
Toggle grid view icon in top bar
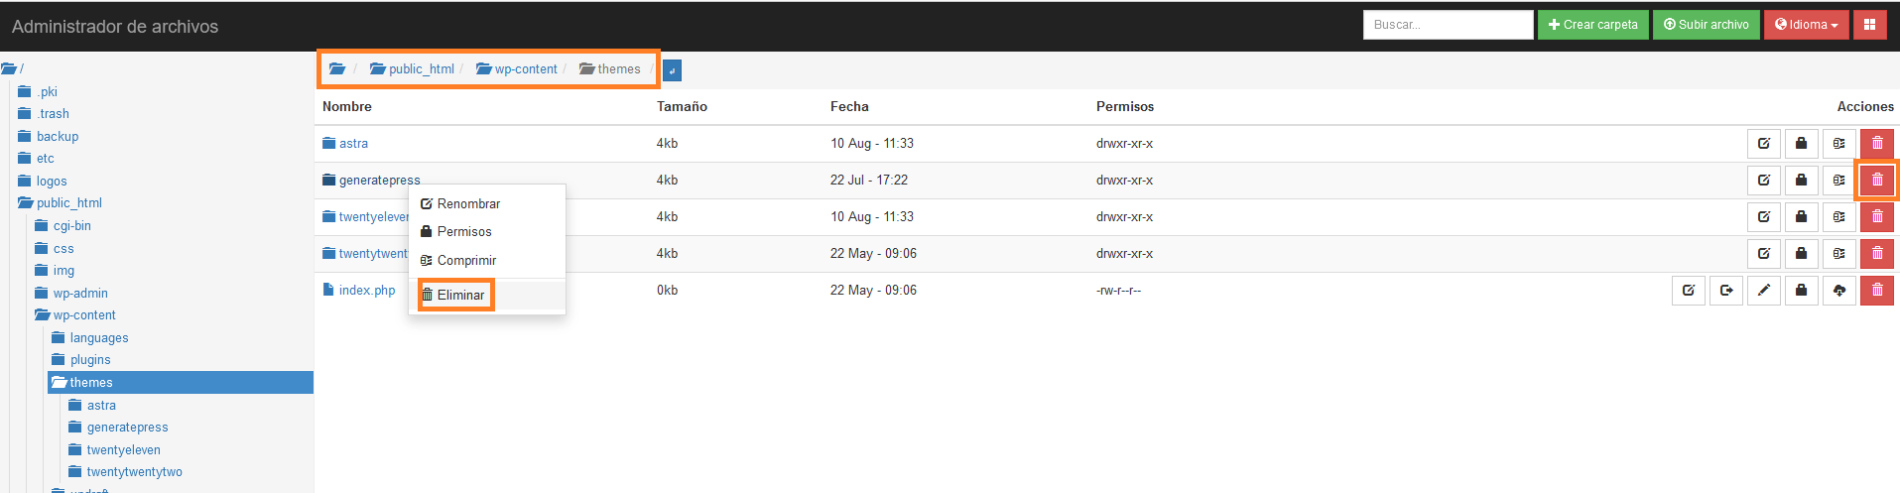point(1869,25)
